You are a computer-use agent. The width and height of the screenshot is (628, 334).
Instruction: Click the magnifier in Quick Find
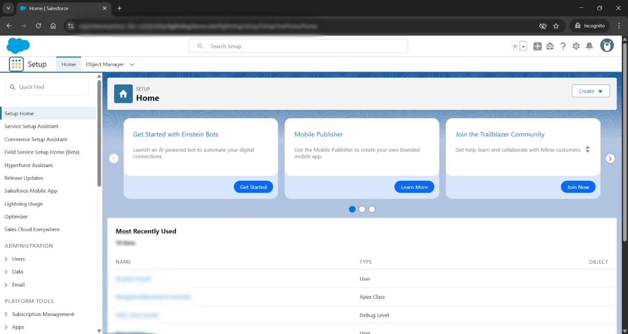coord(13,87)
